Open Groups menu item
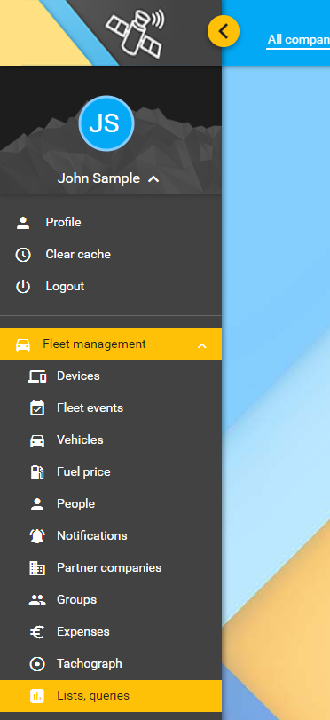Screen dimensions: 330x720 point(111,599)
